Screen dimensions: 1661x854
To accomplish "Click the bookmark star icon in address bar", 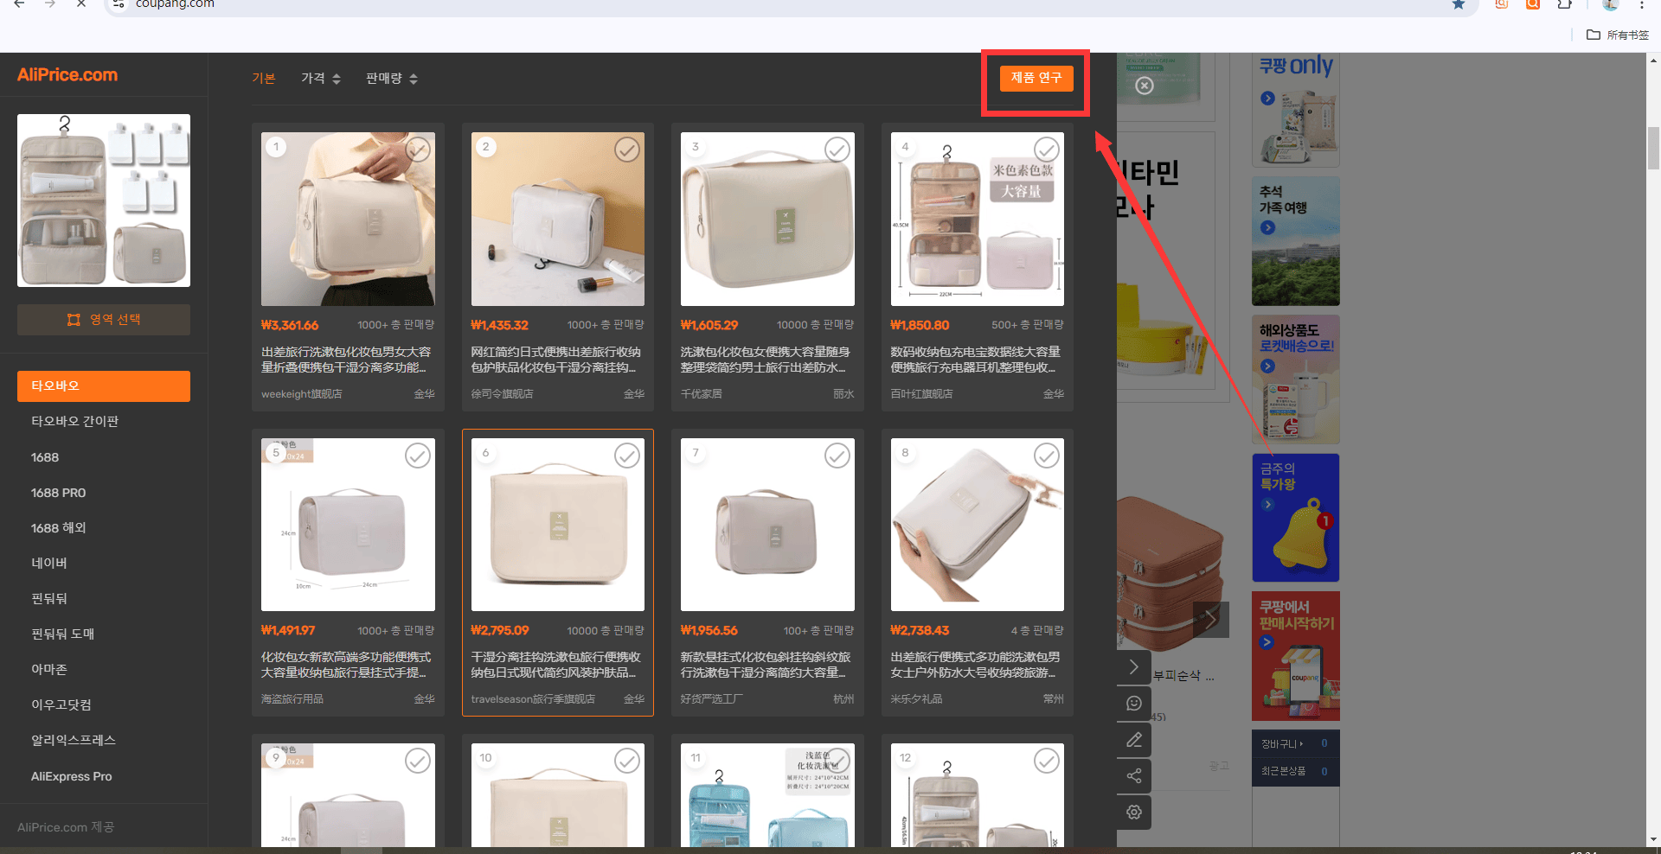I will (1459, 4).
